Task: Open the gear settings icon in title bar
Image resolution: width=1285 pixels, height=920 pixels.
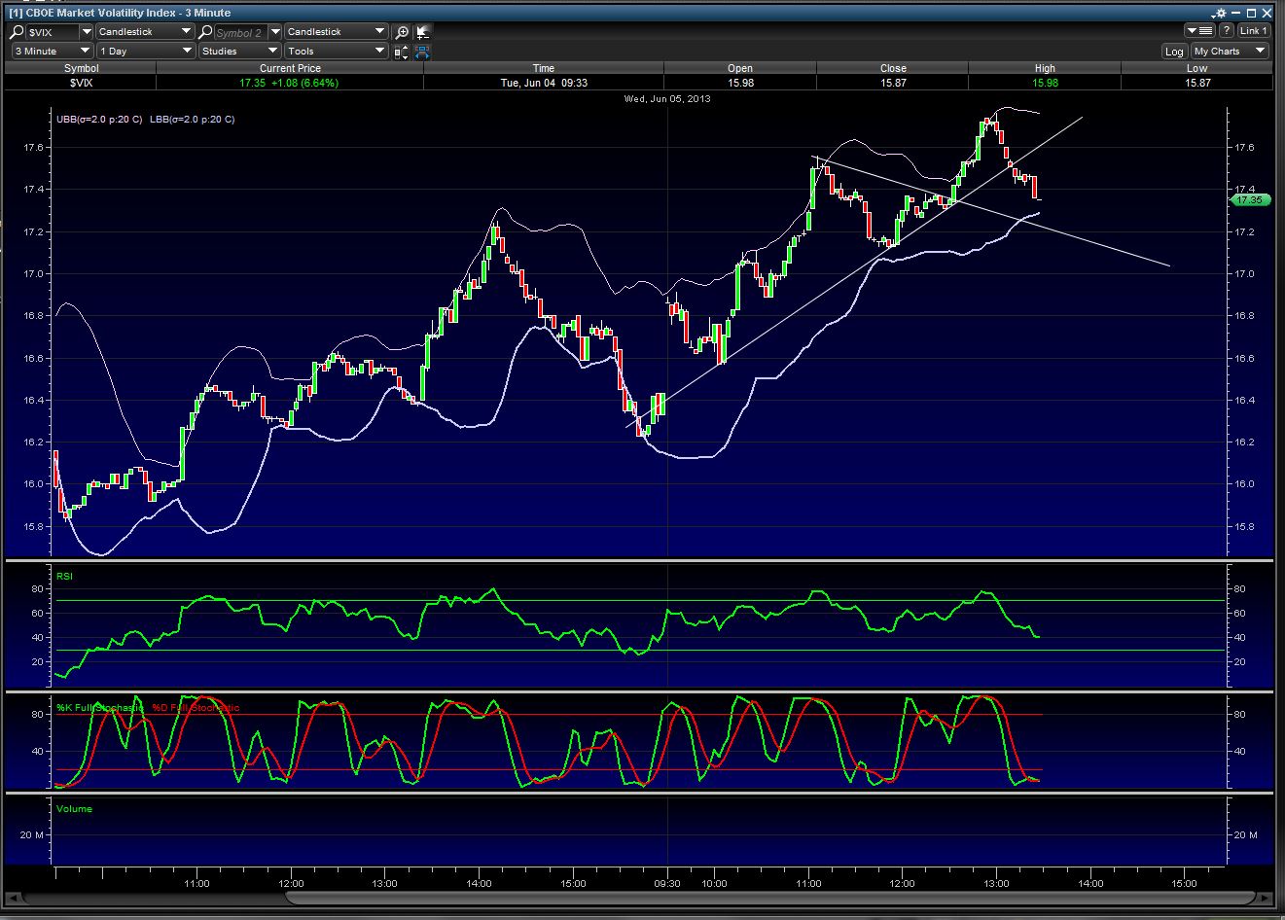Action: pyautogui.click(x=1220, y=14)
